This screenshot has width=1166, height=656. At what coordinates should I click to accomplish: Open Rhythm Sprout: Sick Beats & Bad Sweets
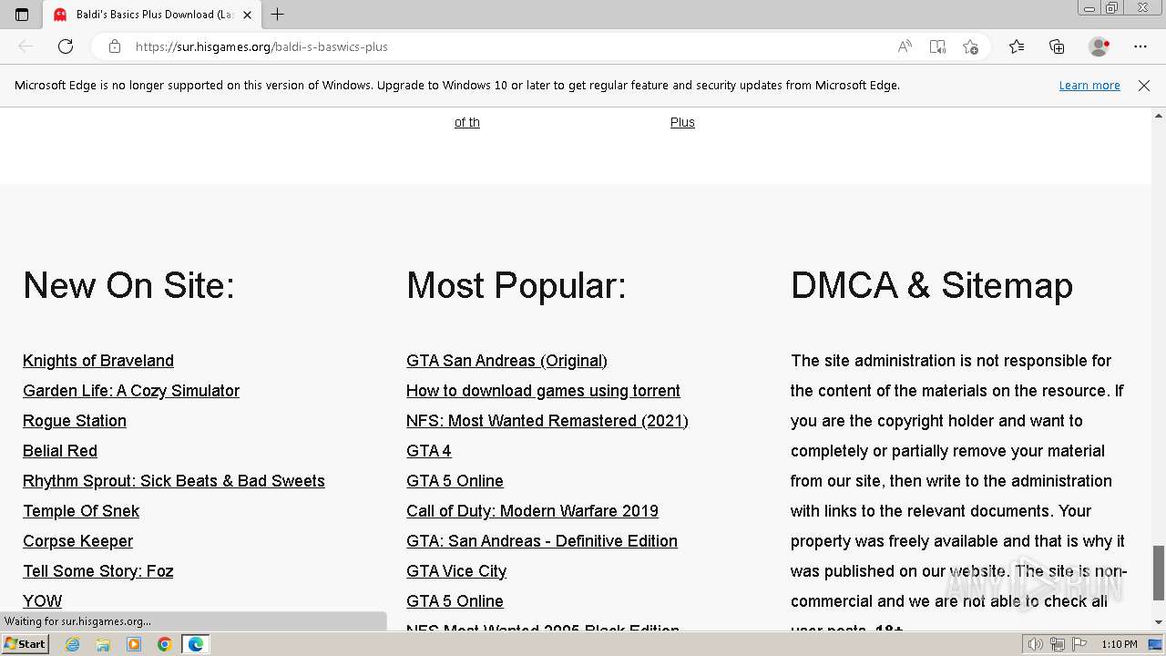pos(174,481)
